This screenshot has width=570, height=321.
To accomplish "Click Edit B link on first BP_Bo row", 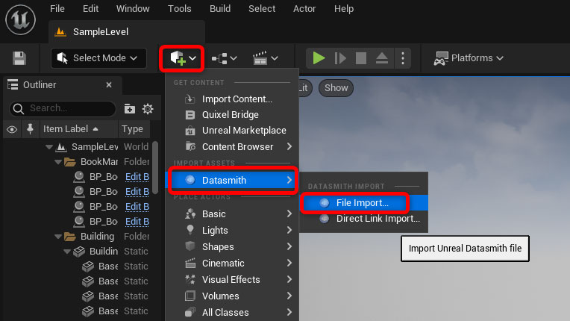I will tap(137, 177).
